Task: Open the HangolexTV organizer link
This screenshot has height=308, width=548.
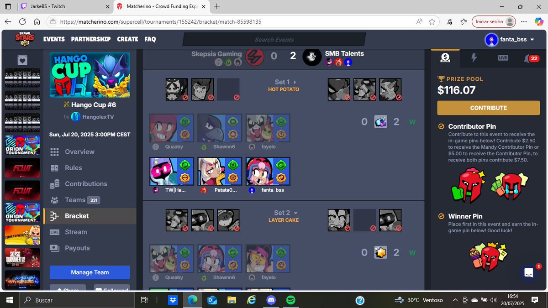Action: click(x=99, y=117)
